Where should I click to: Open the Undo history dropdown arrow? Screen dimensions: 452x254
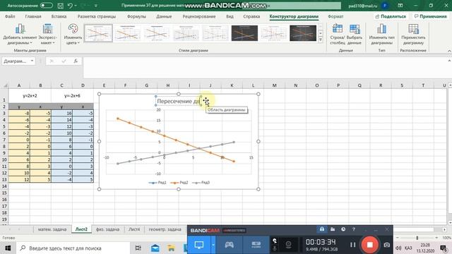tap(76, 6)
